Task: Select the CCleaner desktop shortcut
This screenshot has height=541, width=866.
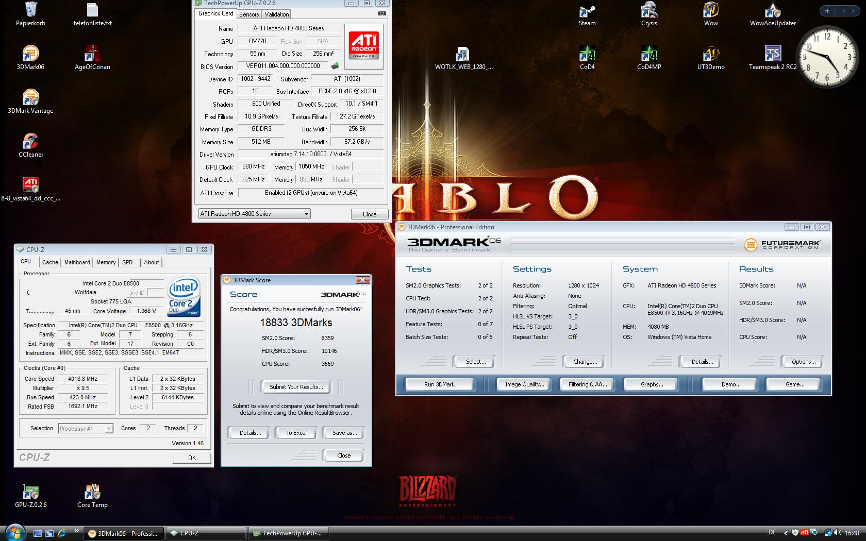Action: tap(30, 145)
